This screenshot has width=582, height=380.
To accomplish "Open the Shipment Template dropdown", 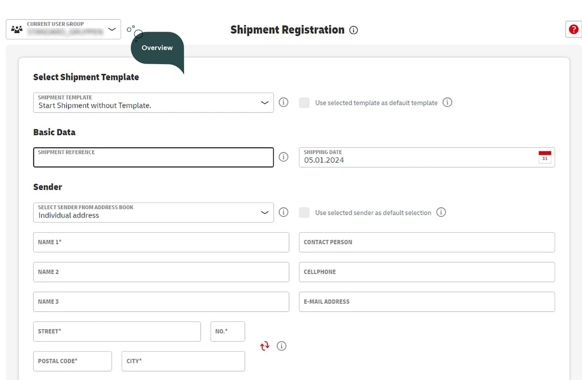I will [x=153, y=103].
